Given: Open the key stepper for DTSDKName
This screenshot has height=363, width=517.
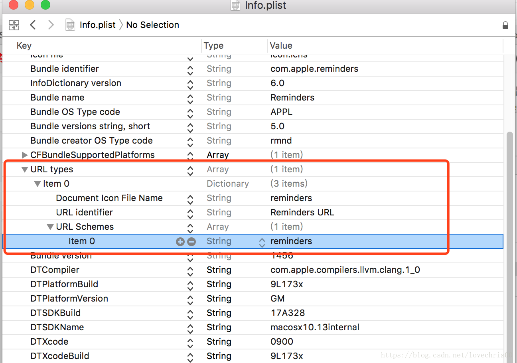Looking at the screenshot, I should click(x=190, y=329).
